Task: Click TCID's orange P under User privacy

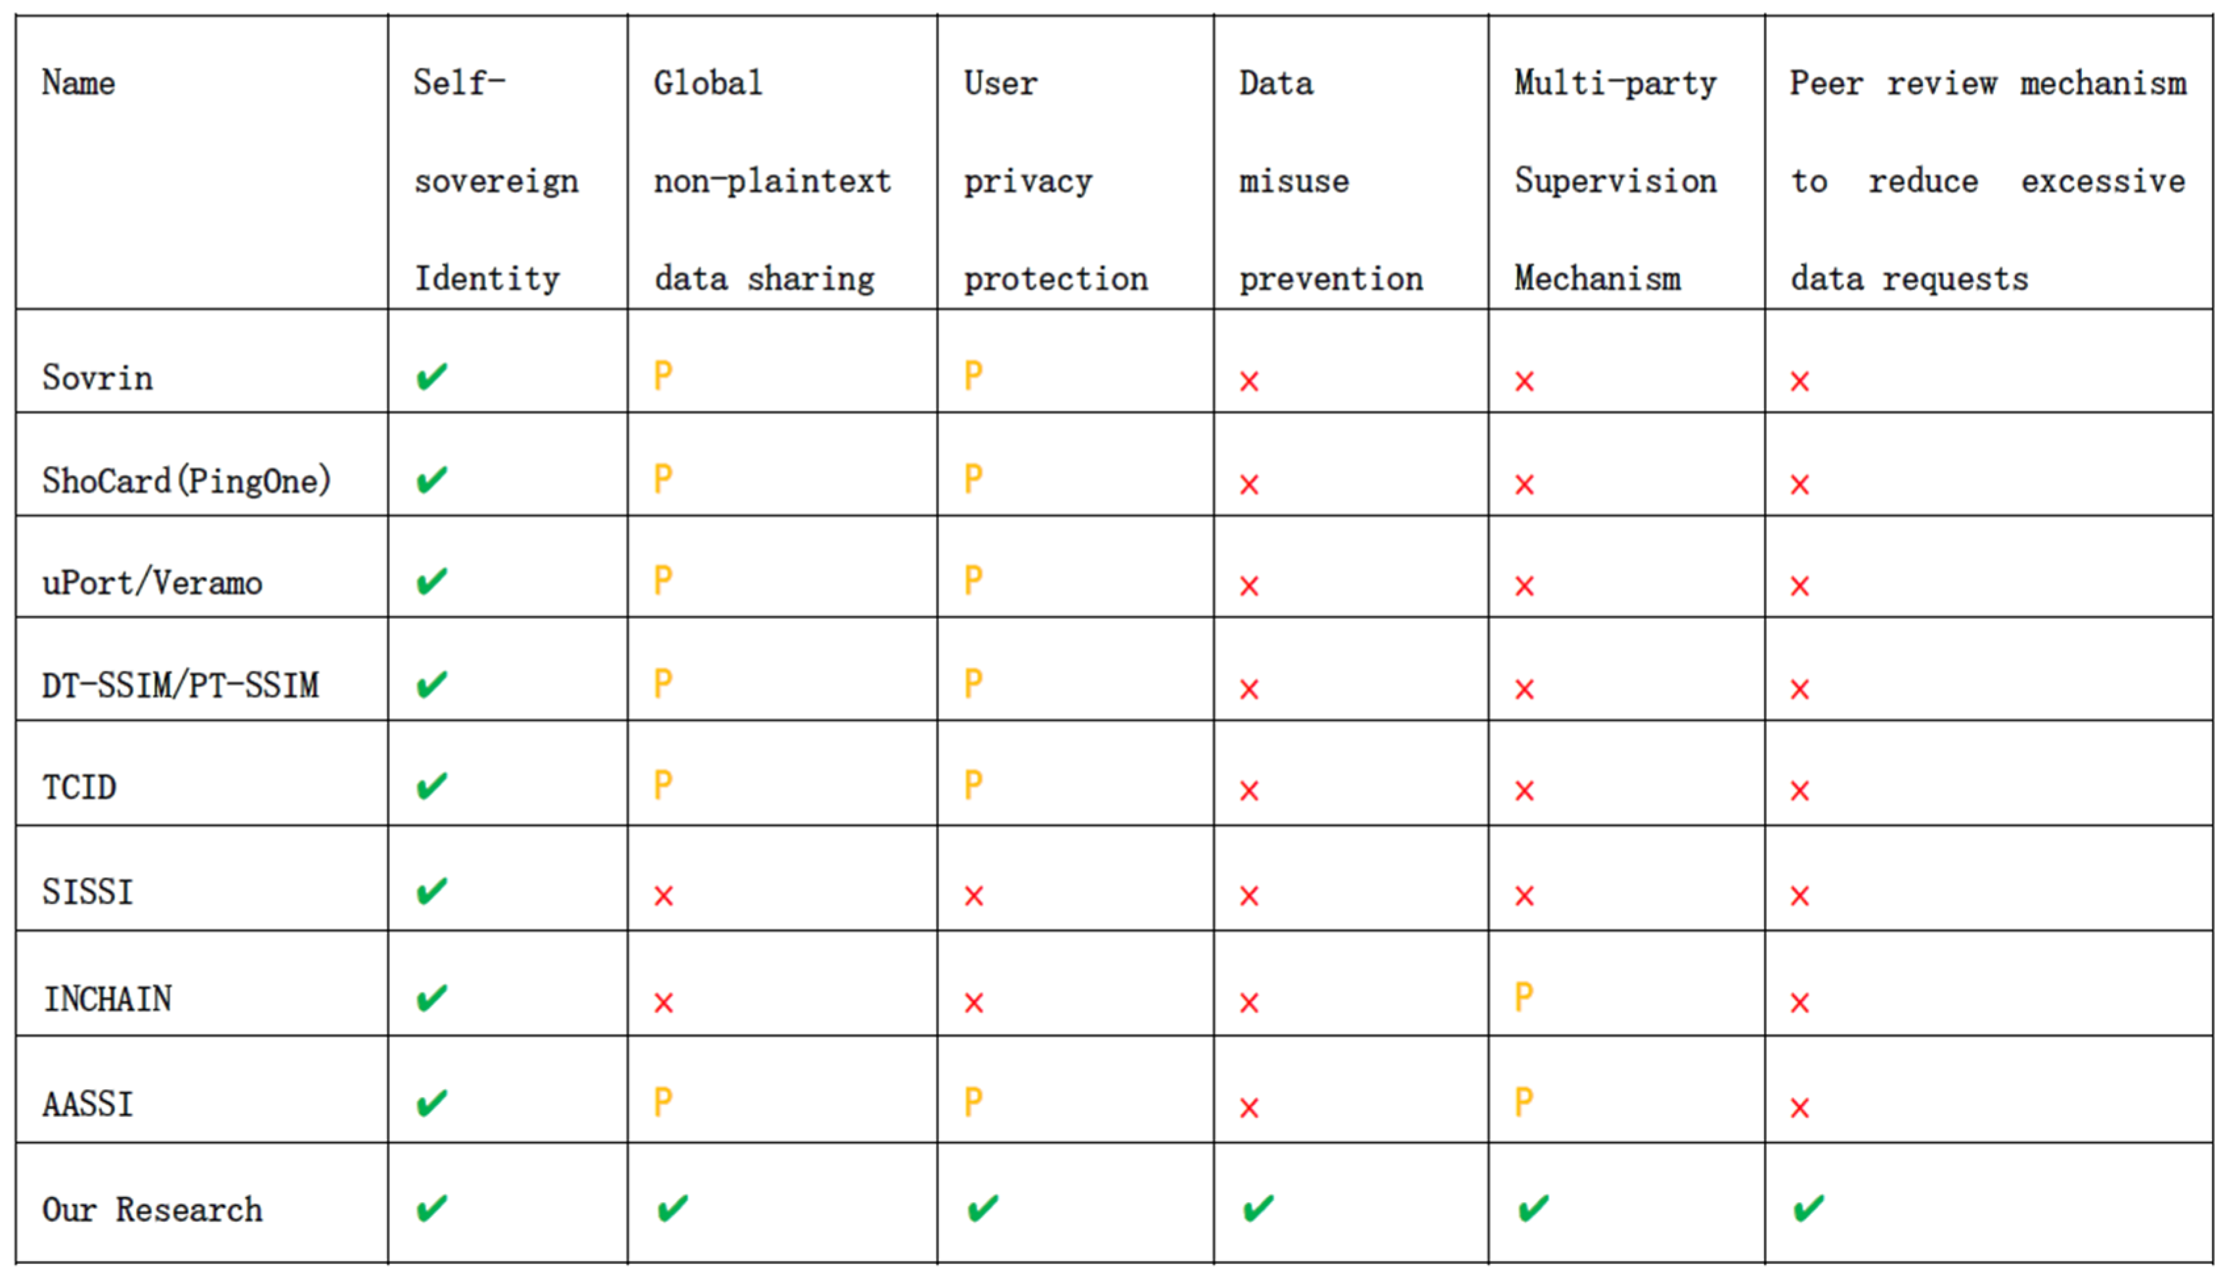Action: pos(973,784)
